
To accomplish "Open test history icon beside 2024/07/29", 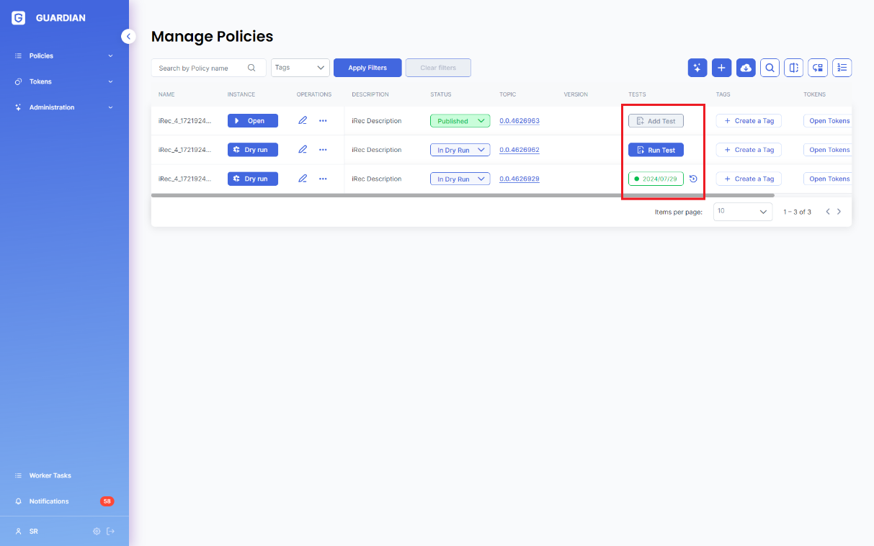I will point(693,179).
